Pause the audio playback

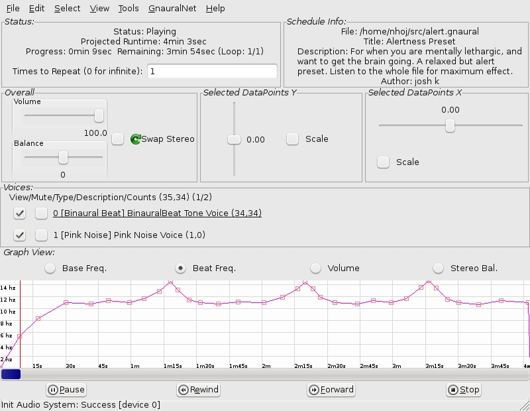pyautogui.click(x=66, y=390)
